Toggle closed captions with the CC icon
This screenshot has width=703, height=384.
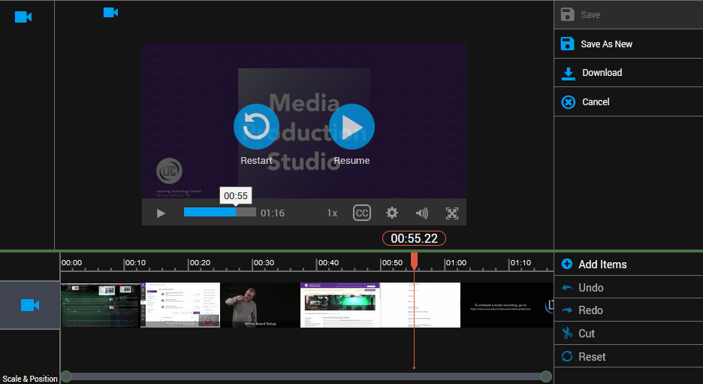point(362,213)
